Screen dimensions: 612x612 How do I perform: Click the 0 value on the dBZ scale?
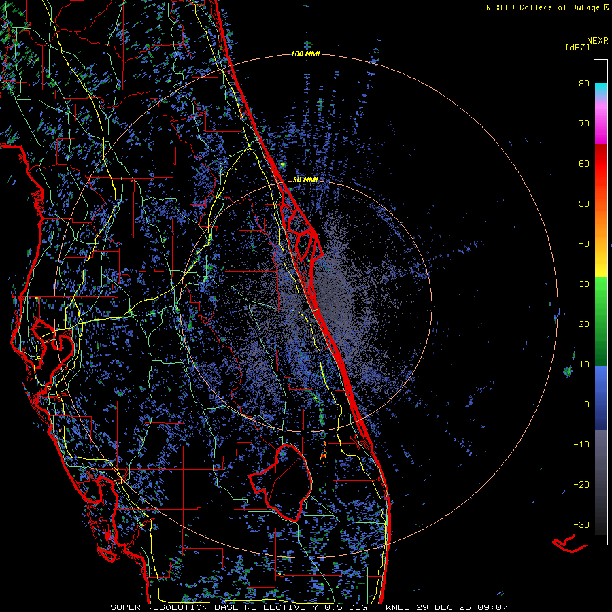587,405
